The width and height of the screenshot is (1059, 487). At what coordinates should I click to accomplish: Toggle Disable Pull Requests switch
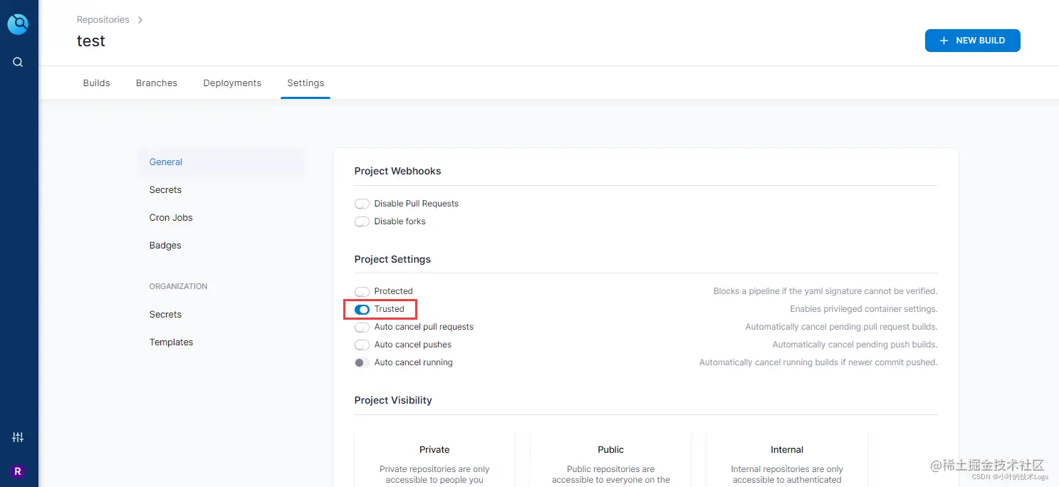coord(362,204)
